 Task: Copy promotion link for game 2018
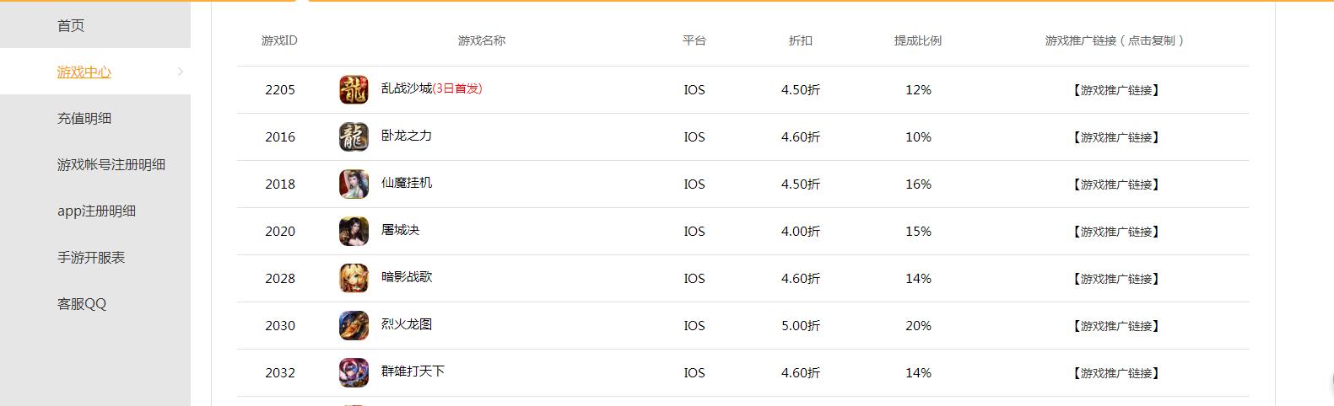(x=1115, y=184)
